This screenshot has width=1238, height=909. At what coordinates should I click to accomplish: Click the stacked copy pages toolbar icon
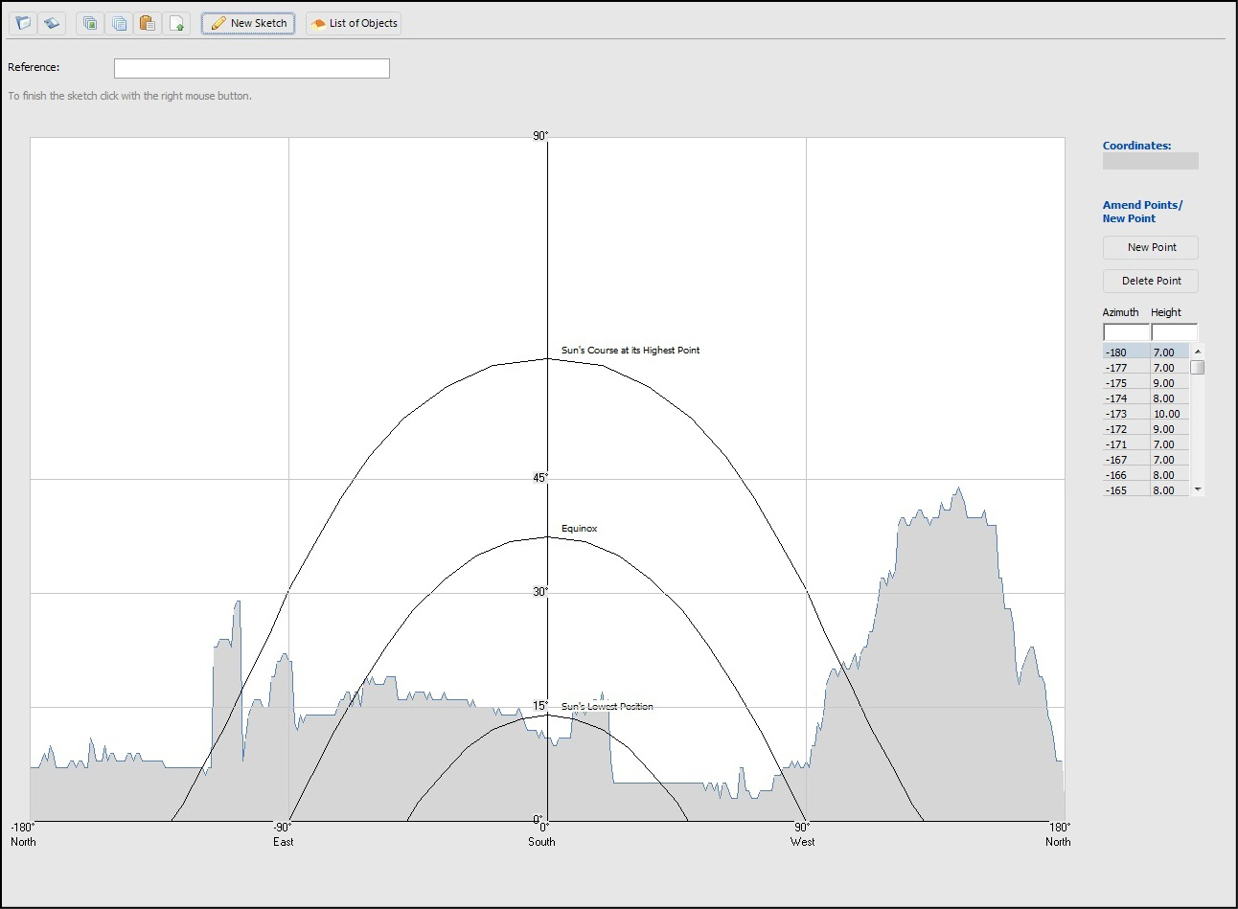pos(119,23)
